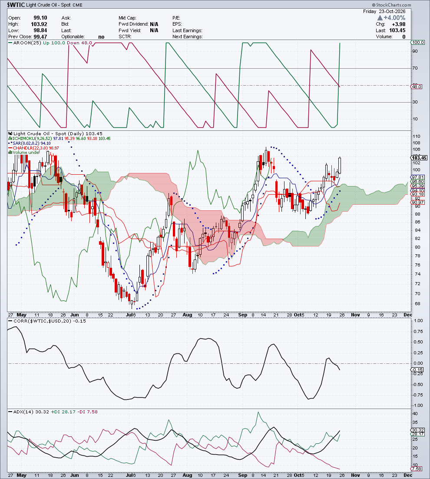Click the +DI 28.17 legend text
430x479 pixels.
(x=63, y=412)
